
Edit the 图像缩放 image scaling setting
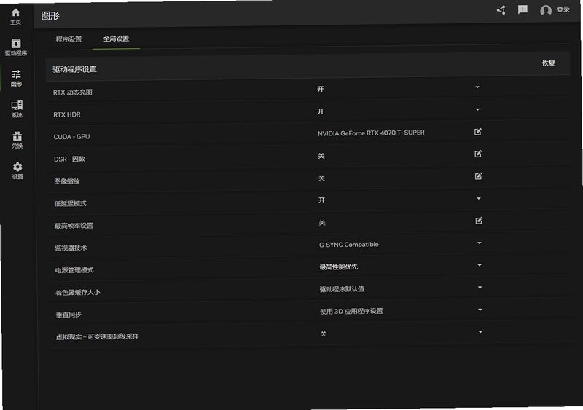click(479, 176)
